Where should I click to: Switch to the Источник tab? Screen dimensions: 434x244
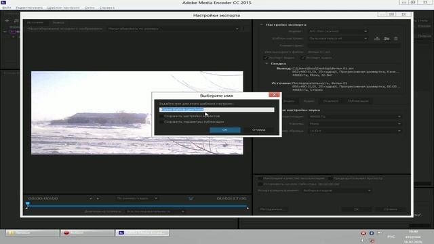[x=35, y=22]
